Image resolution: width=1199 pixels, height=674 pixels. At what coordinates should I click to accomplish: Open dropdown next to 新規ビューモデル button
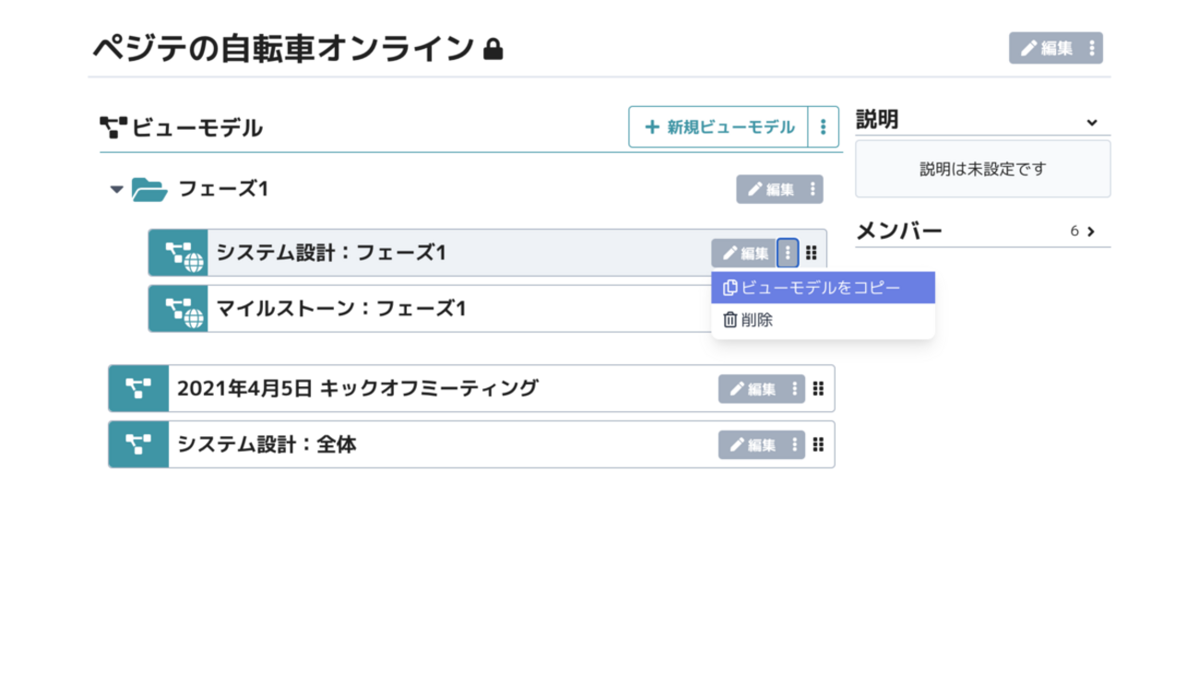pos(823,127)
